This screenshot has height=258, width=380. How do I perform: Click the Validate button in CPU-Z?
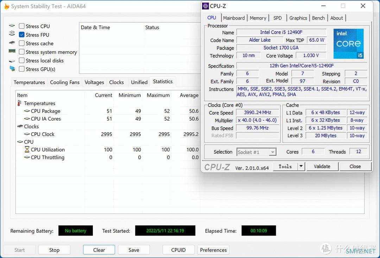tap(322, 166)
